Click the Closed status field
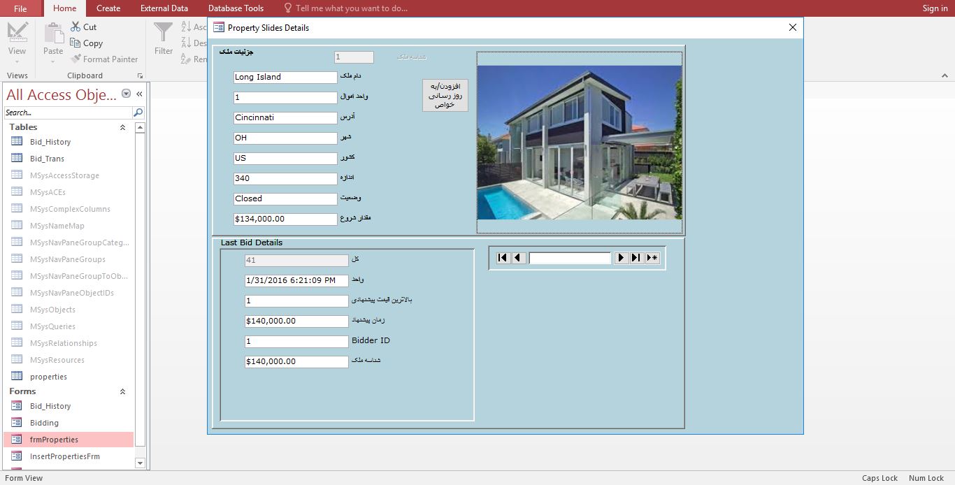955x485 pixels. click(x=285, y=199)
